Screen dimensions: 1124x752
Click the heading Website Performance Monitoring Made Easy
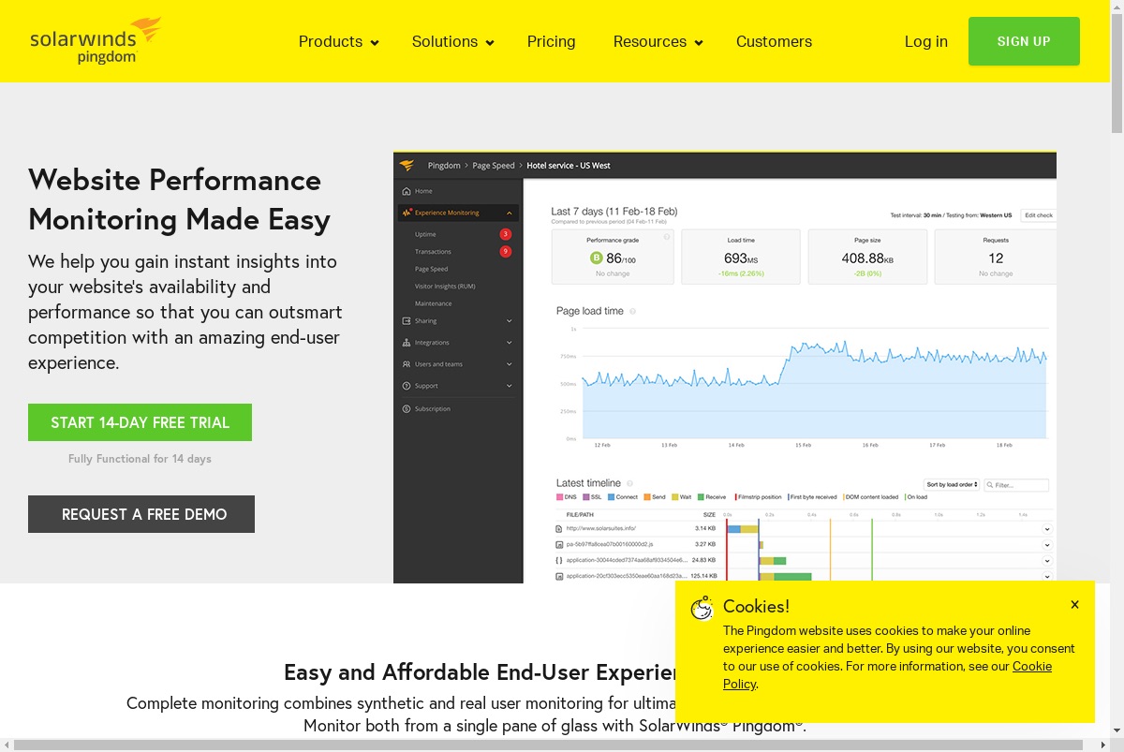[x=179, y=199]
